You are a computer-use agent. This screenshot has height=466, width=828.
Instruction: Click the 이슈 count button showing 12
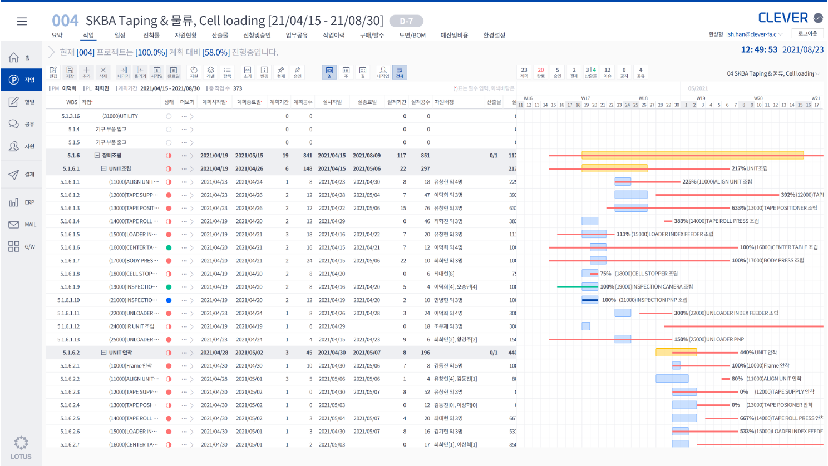(607, 72)
